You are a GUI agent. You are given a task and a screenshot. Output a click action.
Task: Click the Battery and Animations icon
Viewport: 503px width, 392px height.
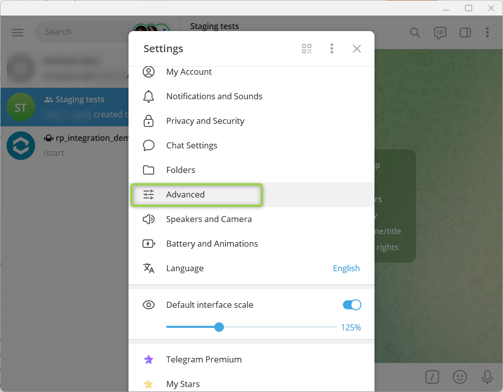149,244
